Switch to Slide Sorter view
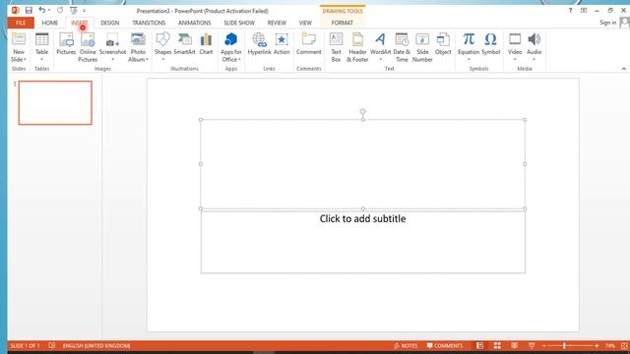 pos(497,345)
